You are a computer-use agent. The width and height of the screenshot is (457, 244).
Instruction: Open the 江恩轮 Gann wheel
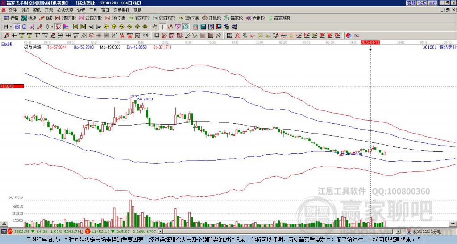click(x=212, y=18)
